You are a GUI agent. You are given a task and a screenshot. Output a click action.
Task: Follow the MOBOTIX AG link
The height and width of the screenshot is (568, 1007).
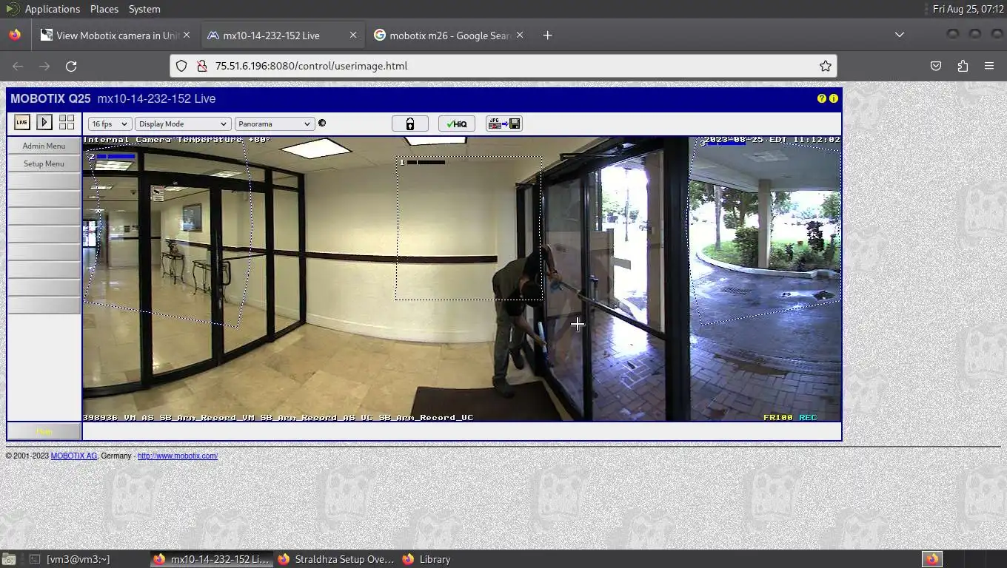(x=73, y=456)
